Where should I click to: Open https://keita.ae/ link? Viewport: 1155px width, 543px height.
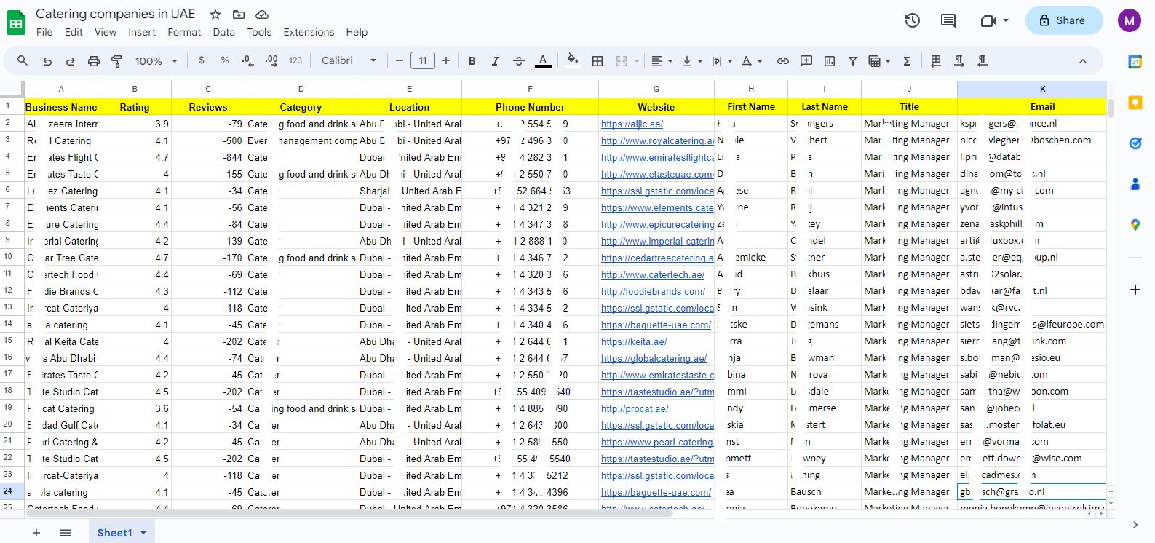tap(634, 341)
